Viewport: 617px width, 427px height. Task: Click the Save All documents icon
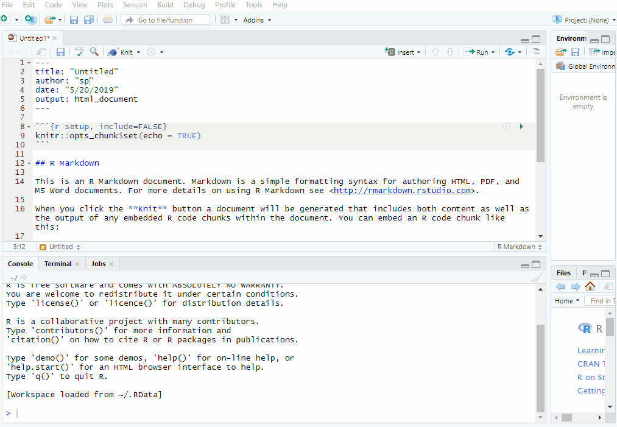click(89, 19)
